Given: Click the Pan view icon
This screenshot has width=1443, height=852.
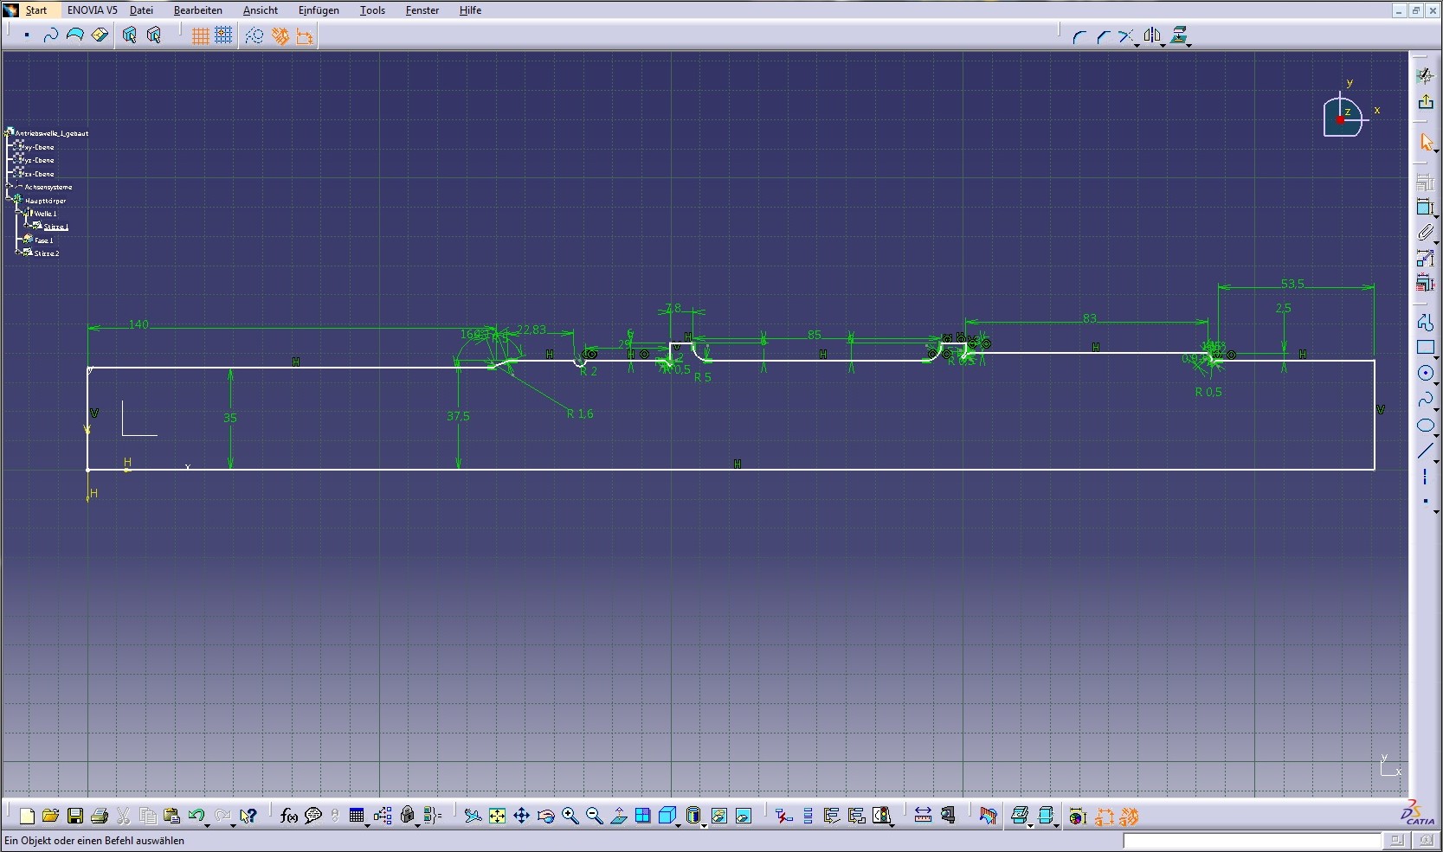Looking at the screenshot, I should (521, 816).
